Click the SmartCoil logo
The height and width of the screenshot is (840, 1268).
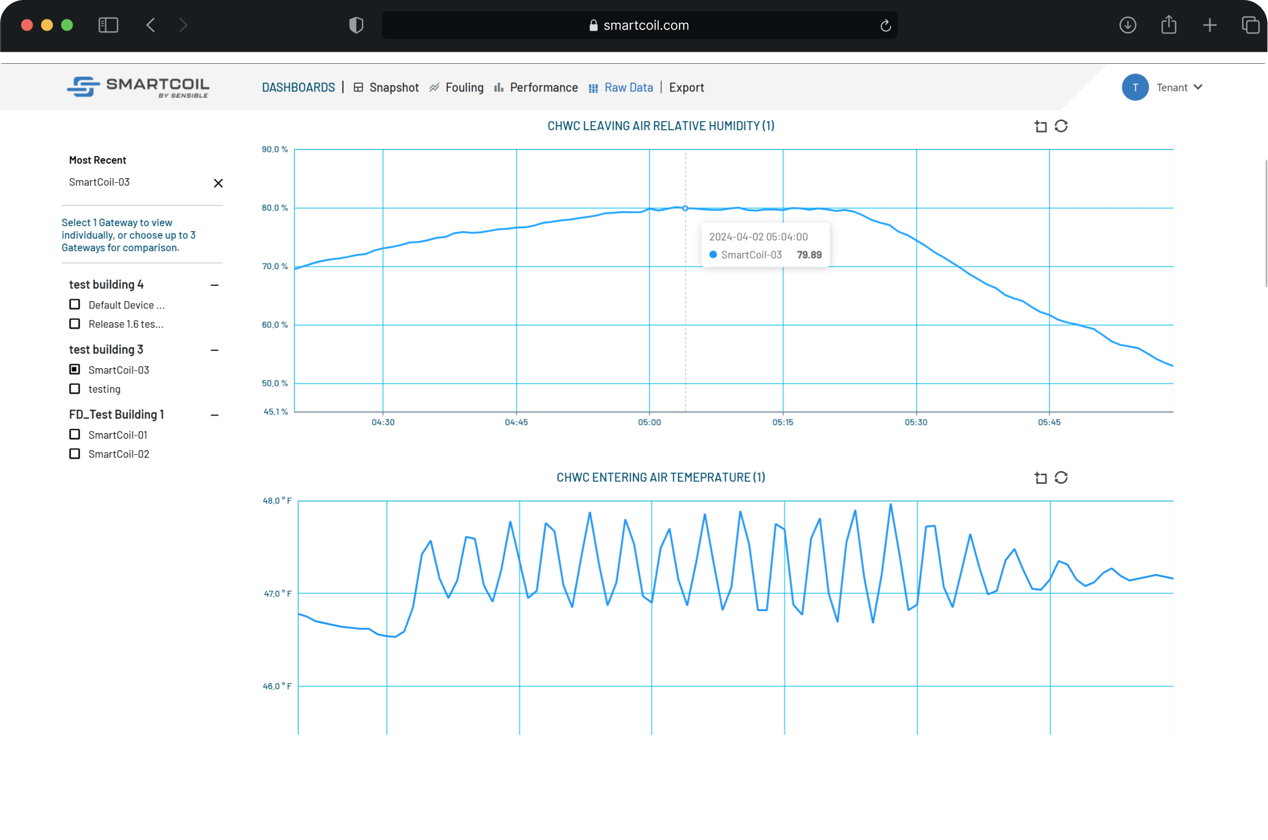(138, 87)
